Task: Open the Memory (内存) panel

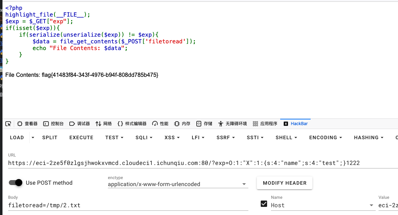Action: point(182,124)
